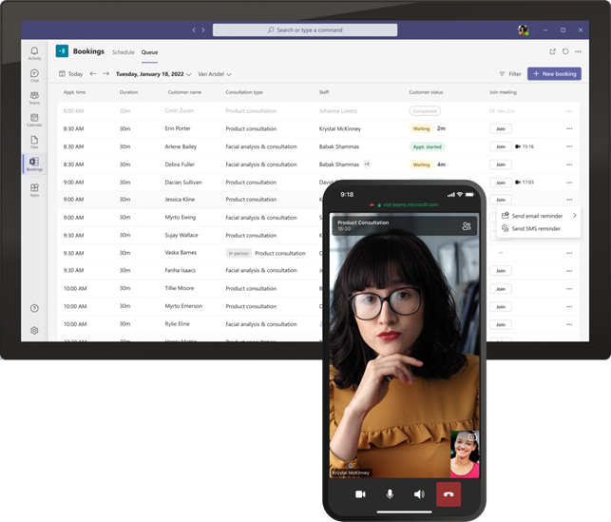Go back with navigation arrow in title bar

click(x=194, y=30)
